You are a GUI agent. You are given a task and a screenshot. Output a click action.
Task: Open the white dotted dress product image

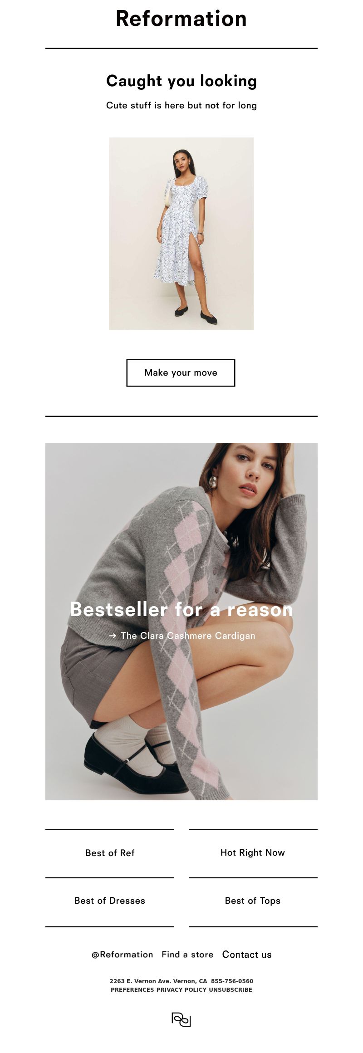click(x=181, y=234)
